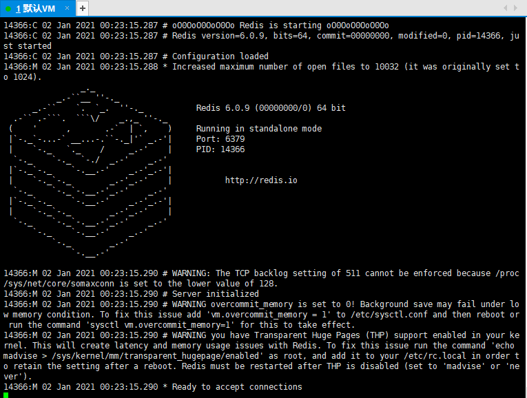The height and width of the screenshot is (398, 527).
Task: Click the 'Ready to accept connections' line
Action: click(x=153, y=387)
